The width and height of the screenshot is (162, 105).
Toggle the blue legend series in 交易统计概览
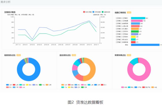94,12
